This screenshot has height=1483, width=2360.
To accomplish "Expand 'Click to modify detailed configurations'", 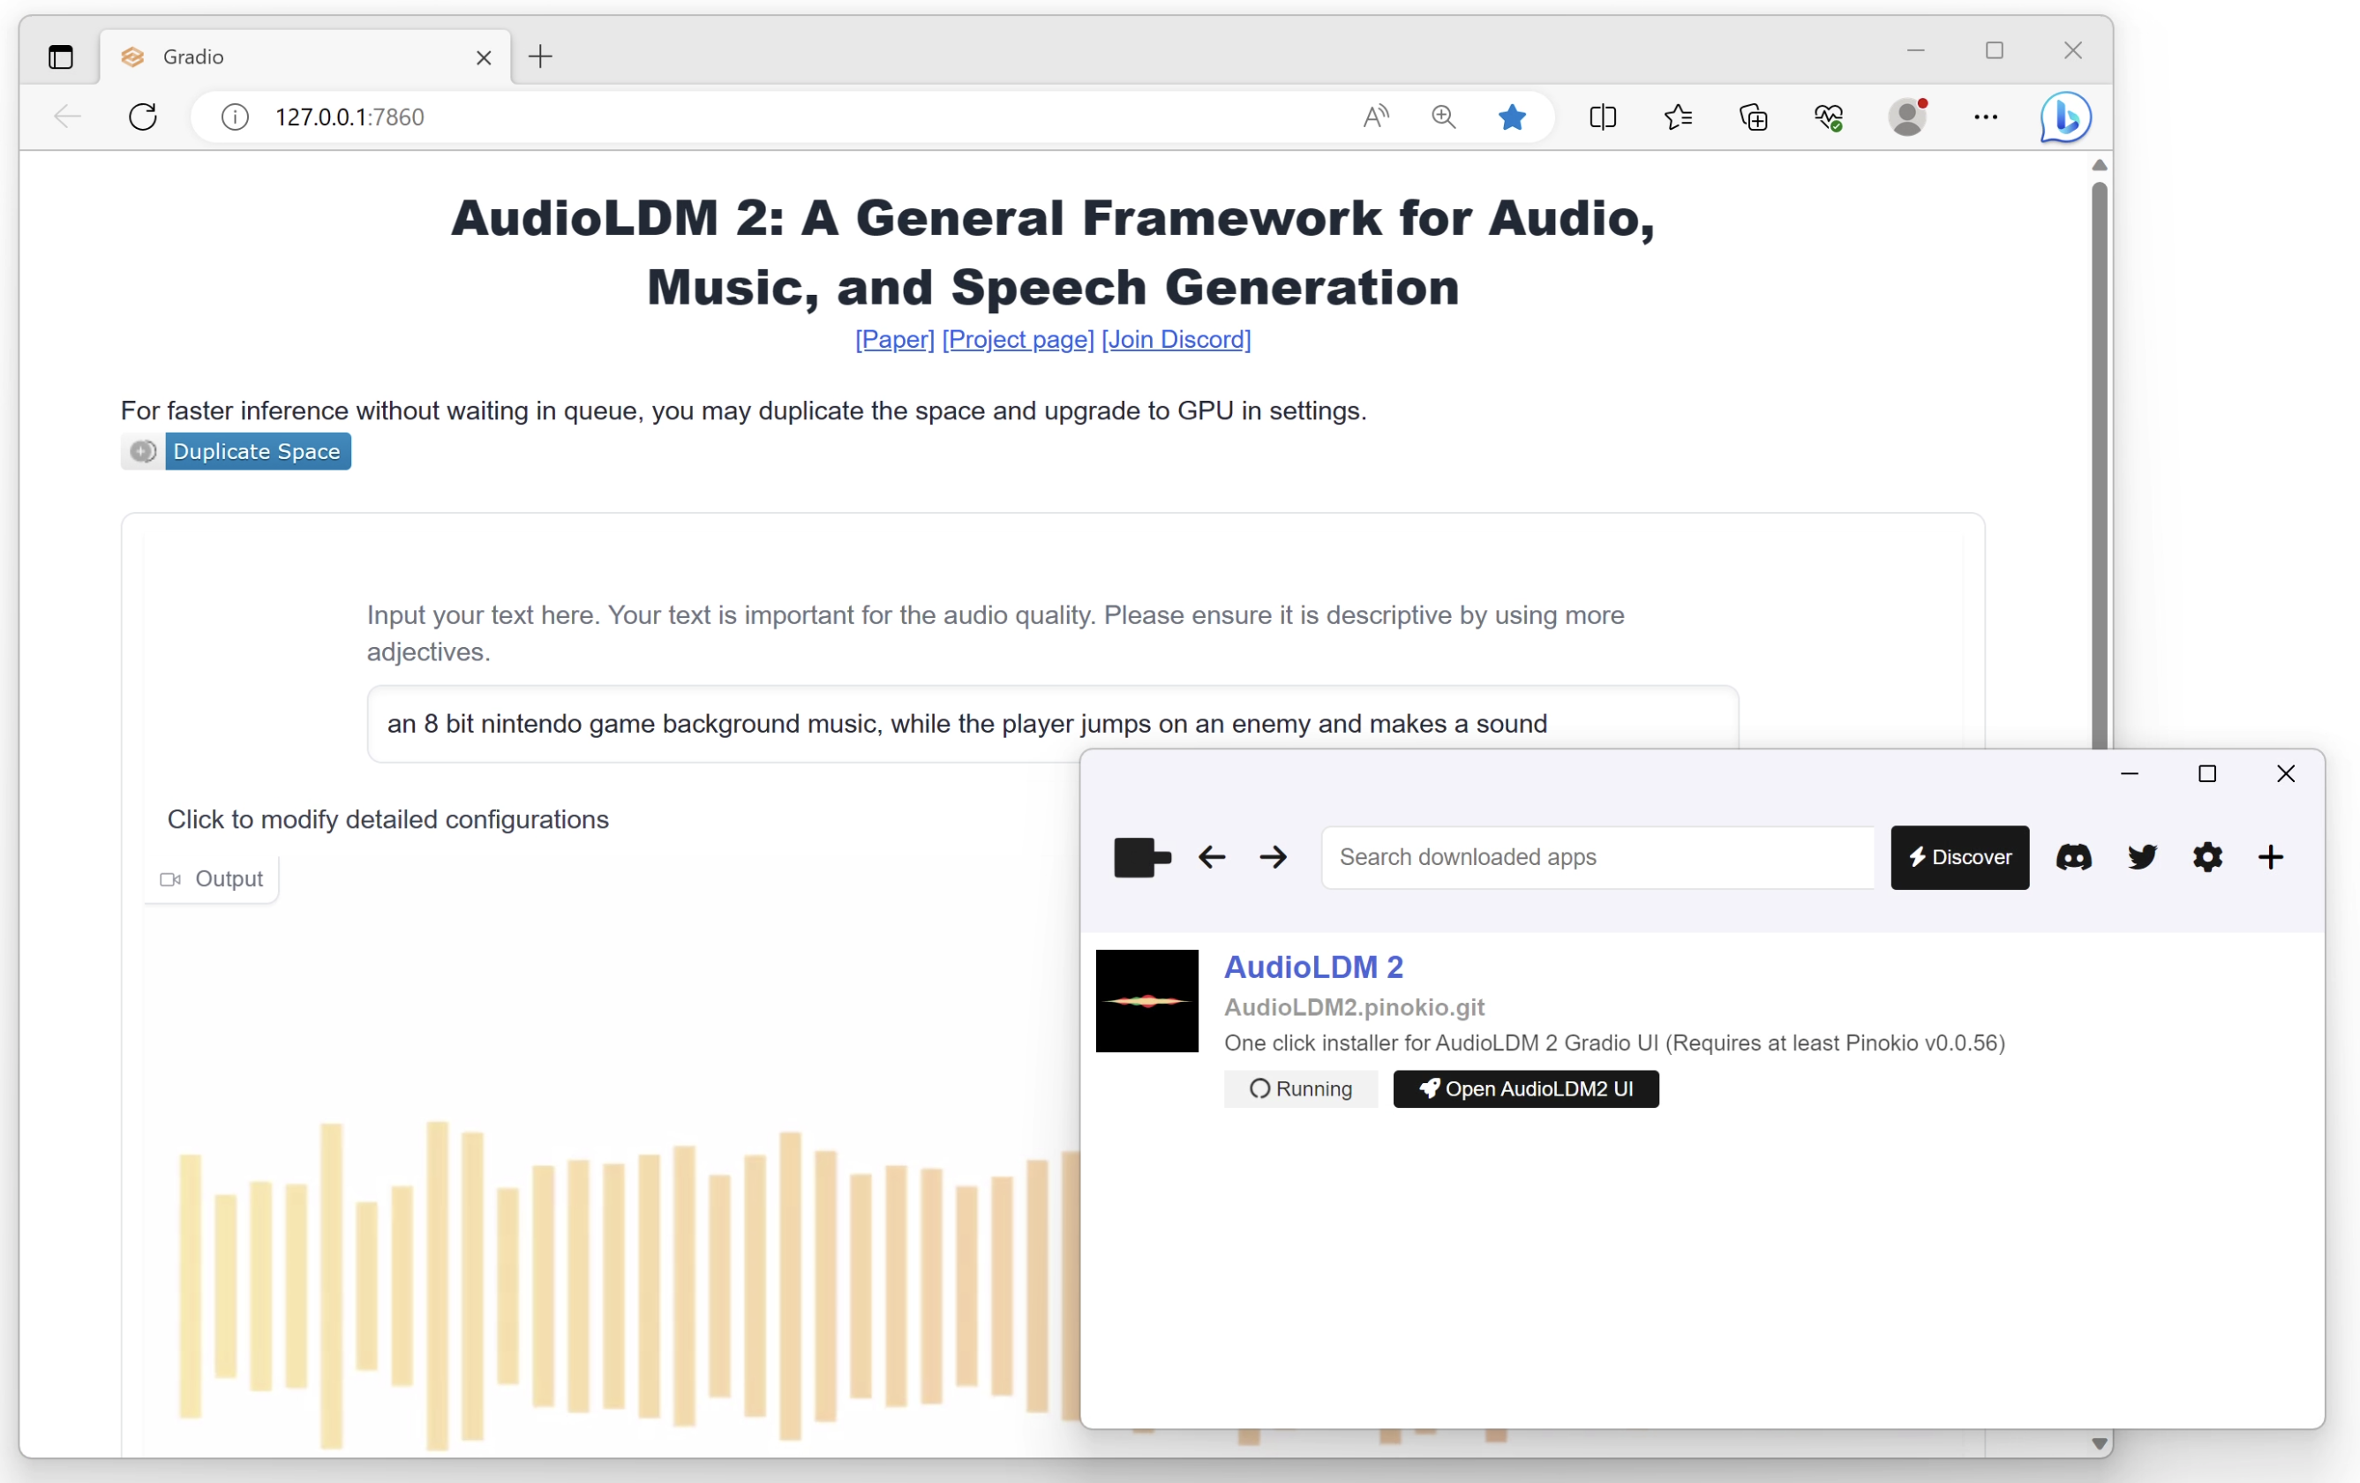I will pyautogui.click(x=388, y=819).
